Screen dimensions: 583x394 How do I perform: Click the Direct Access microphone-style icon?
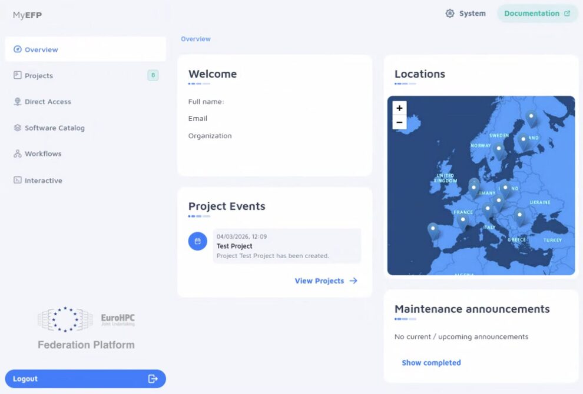tap(18, 102)
